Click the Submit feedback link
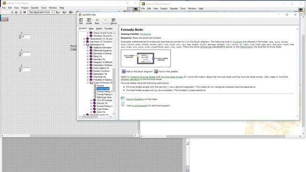Image resolution: width=306 pixels, height=172 pixels. coord(135,99)
